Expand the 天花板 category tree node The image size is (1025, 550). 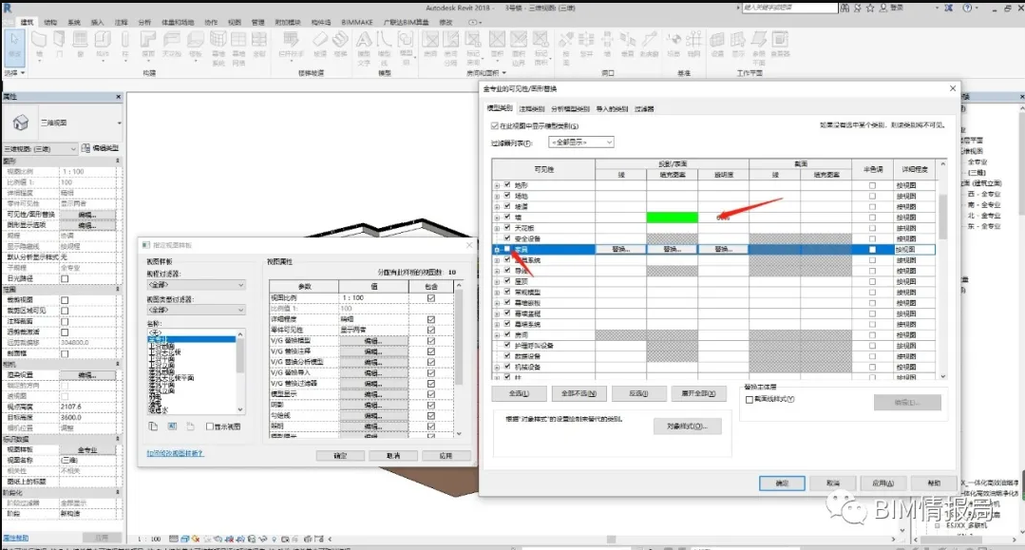point(497,228)
